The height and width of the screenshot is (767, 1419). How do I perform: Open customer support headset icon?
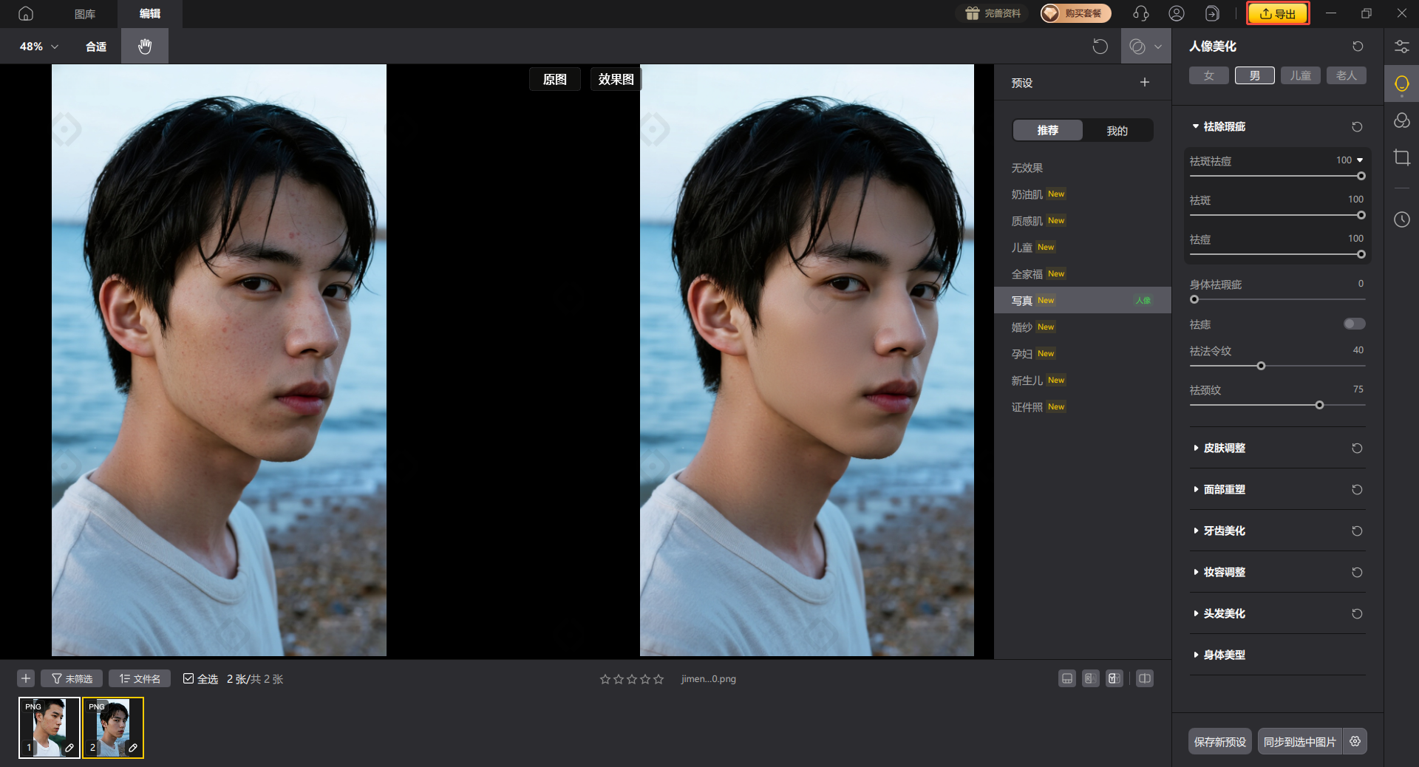click(1140, 13)
